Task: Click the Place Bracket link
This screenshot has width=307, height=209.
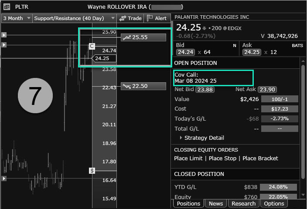Action: [x=260, y=158]
